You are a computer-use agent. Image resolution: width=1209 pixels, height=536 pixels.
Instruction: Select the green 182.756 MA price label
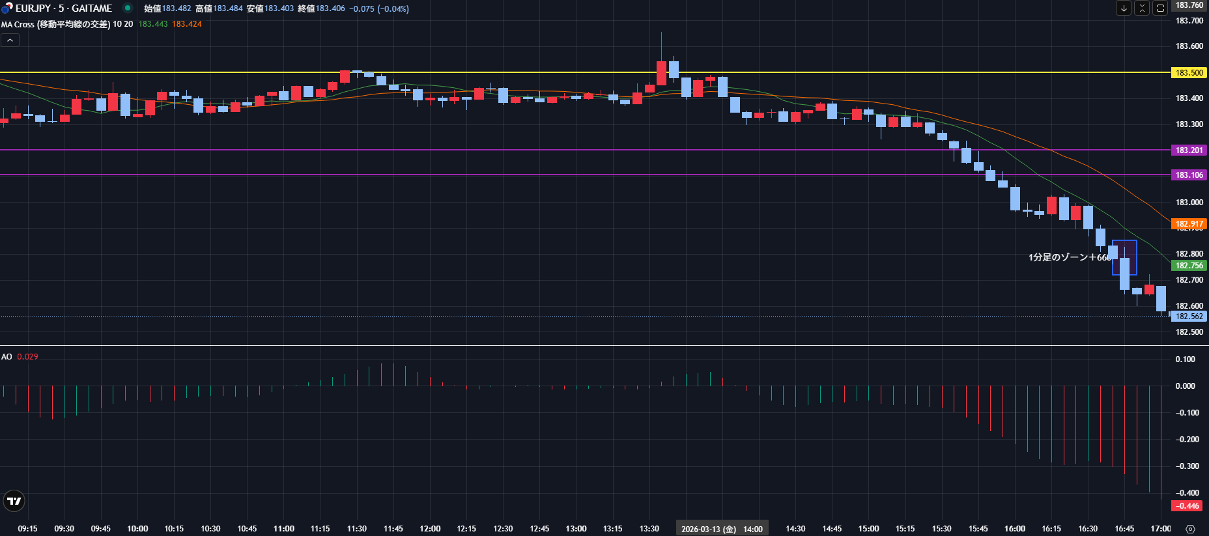click(x=1189, y=266)
